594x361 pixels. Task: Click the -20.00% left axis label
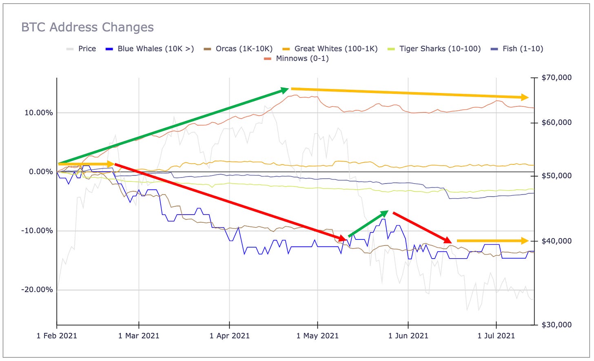click(x=37, y=290)
